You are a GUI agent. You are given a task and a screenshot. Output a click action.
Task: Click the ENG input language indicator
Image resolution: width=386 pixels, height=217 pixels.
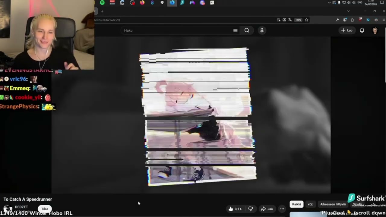click(360, 2)
